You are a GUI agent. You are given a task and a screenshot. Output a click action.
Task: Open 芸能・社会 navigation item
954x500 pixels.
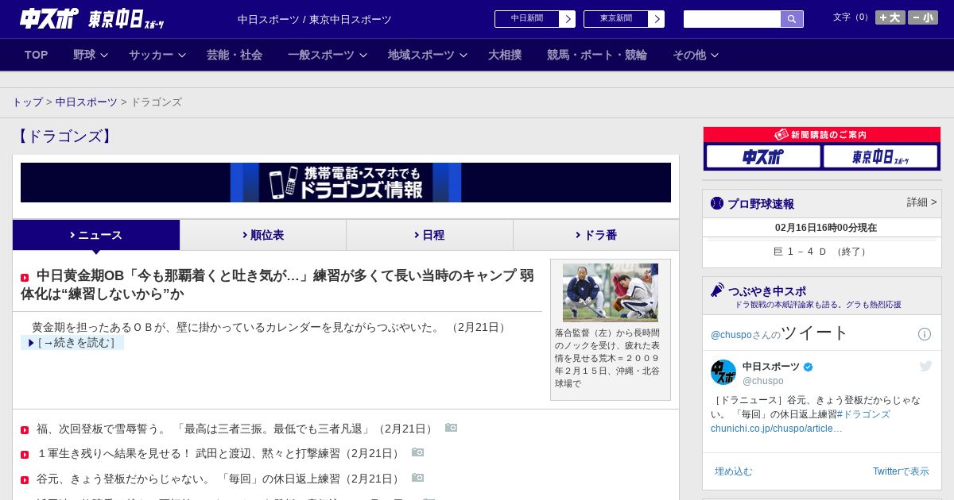[x=235, y=55]
